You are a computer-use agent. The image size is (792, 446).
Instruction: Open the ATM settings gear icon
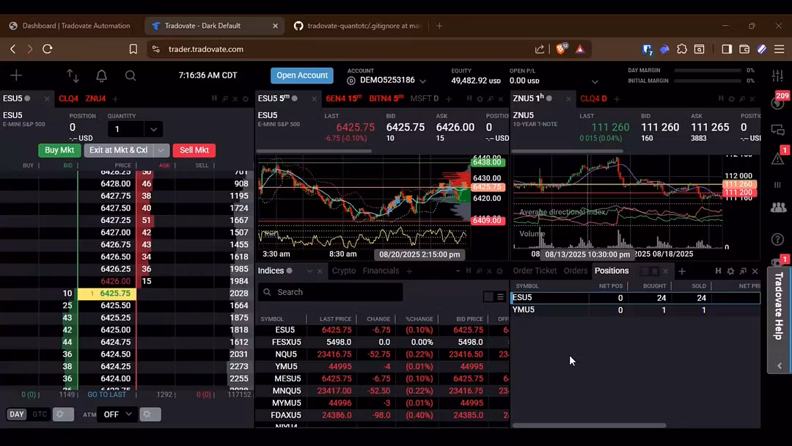[x=150, y=414]
